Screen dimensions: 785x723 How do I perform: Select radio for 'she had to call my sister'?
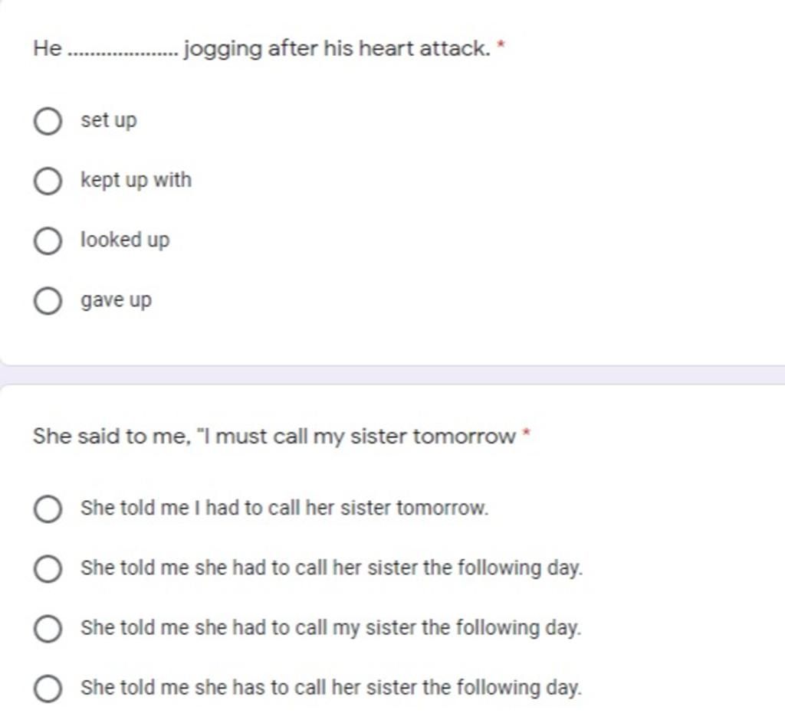click(x=48, y=628)
